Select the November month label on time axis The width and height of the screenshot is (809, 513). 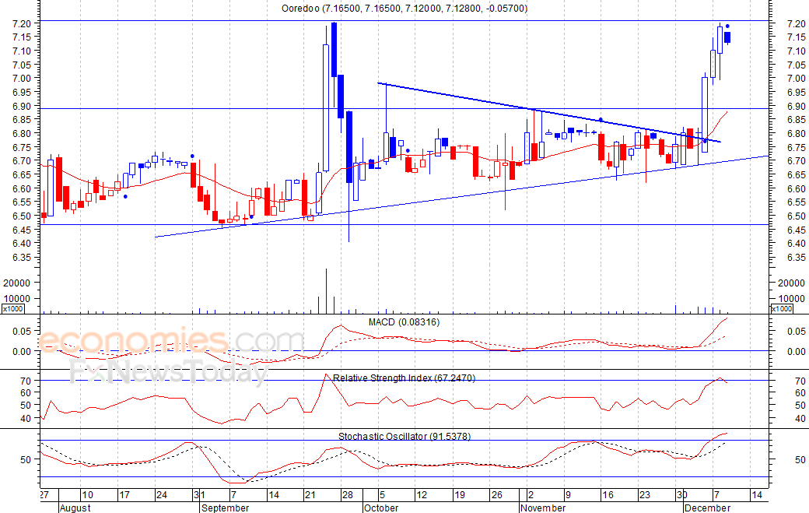543,508
